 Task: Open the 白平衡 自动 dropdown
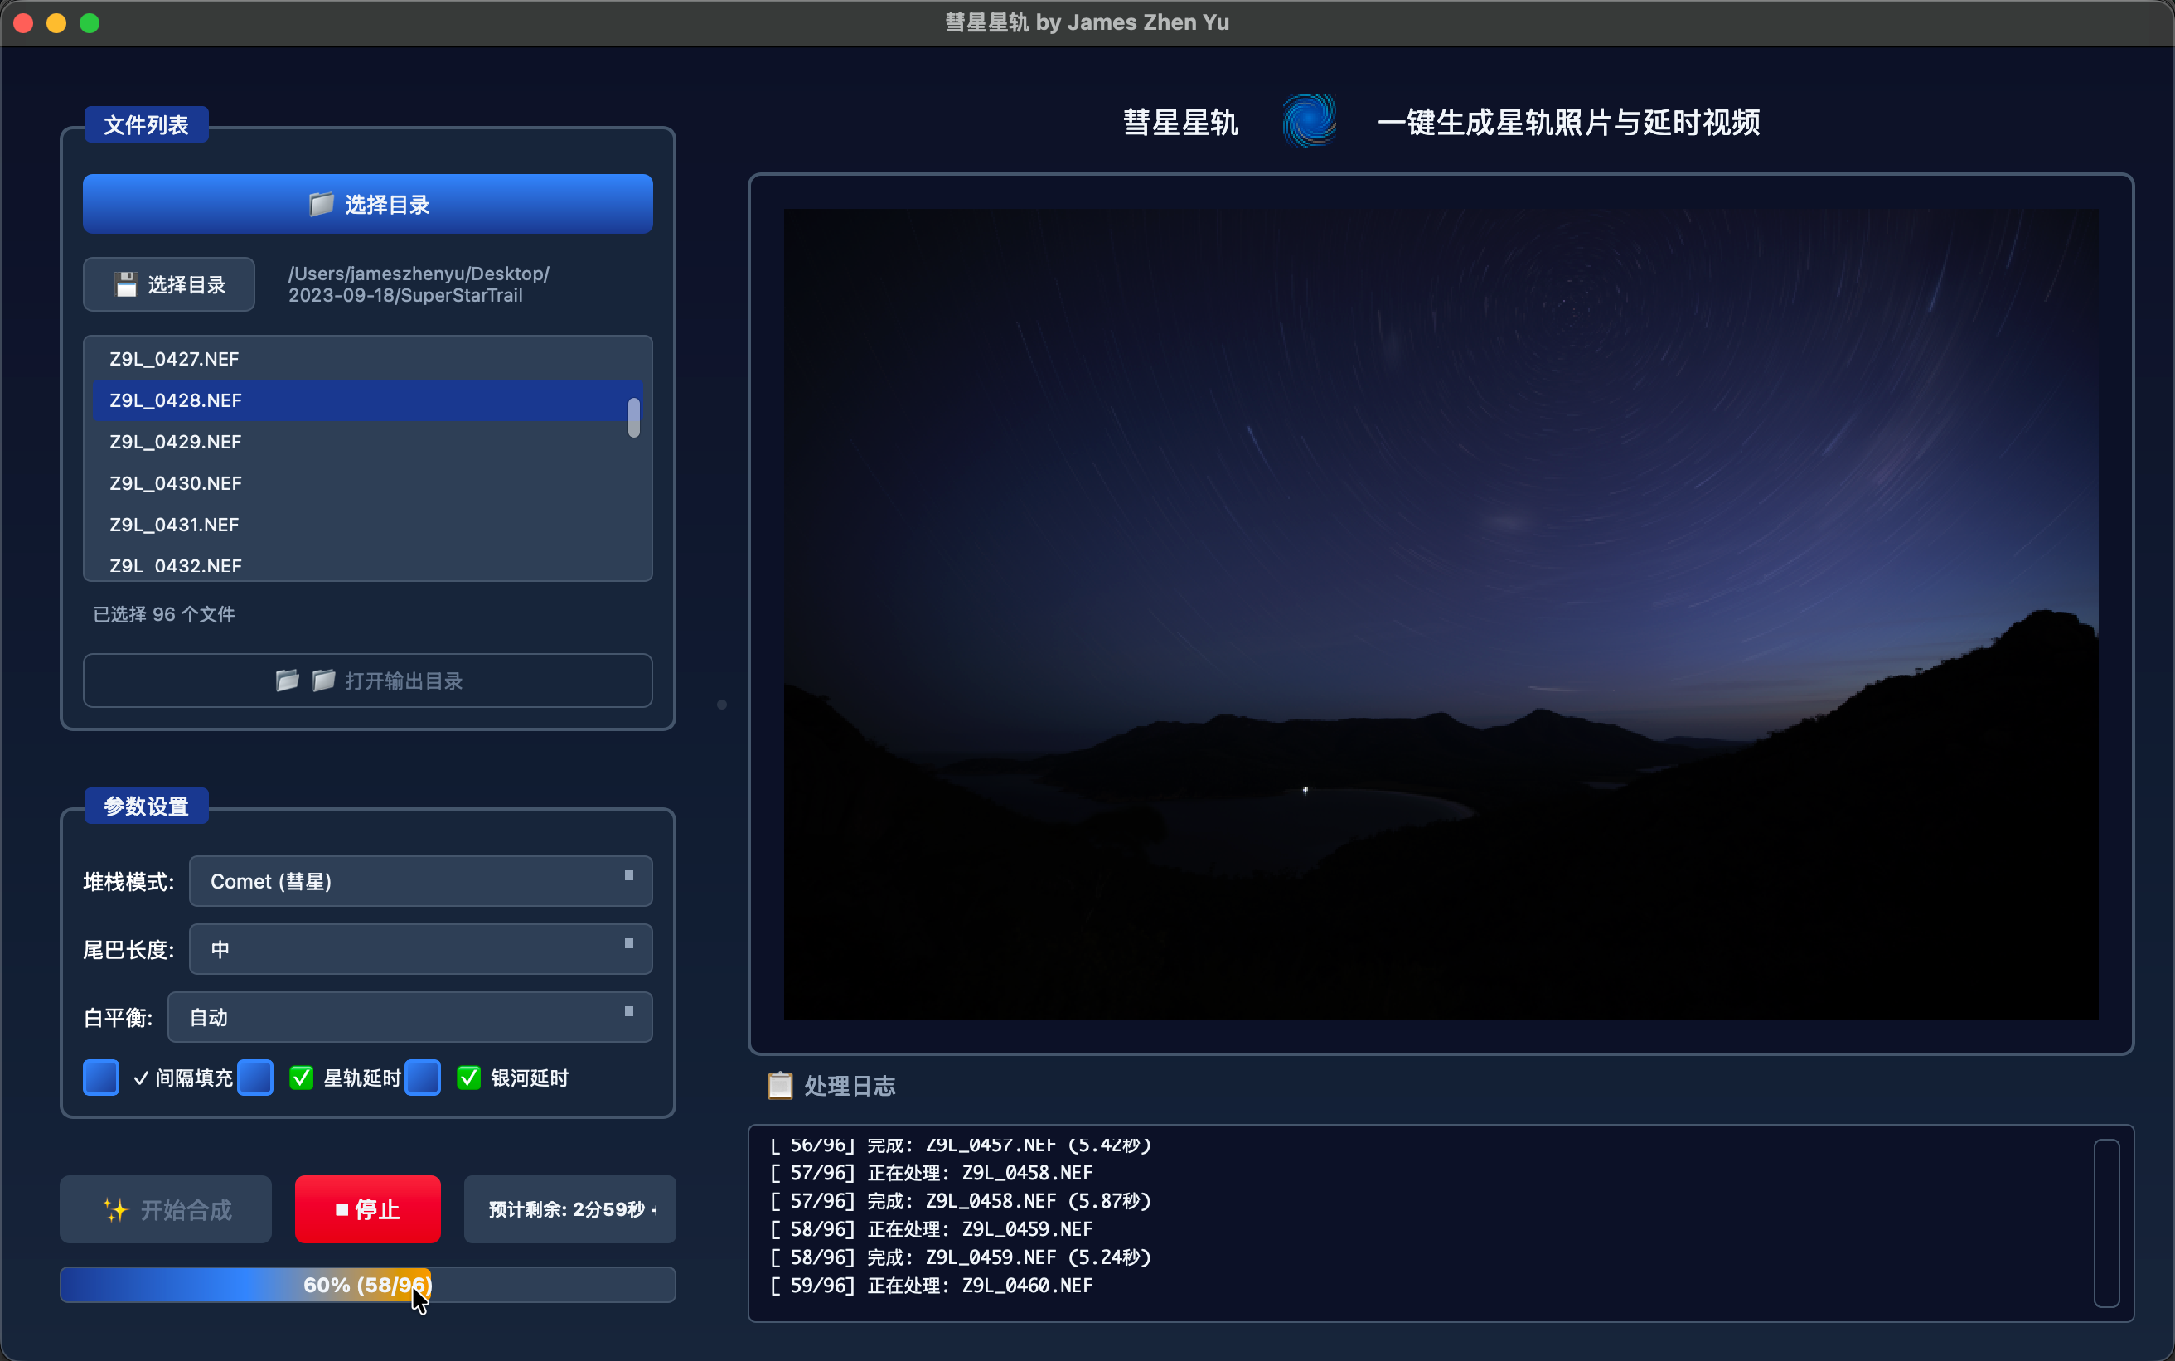coord(409,1017)
